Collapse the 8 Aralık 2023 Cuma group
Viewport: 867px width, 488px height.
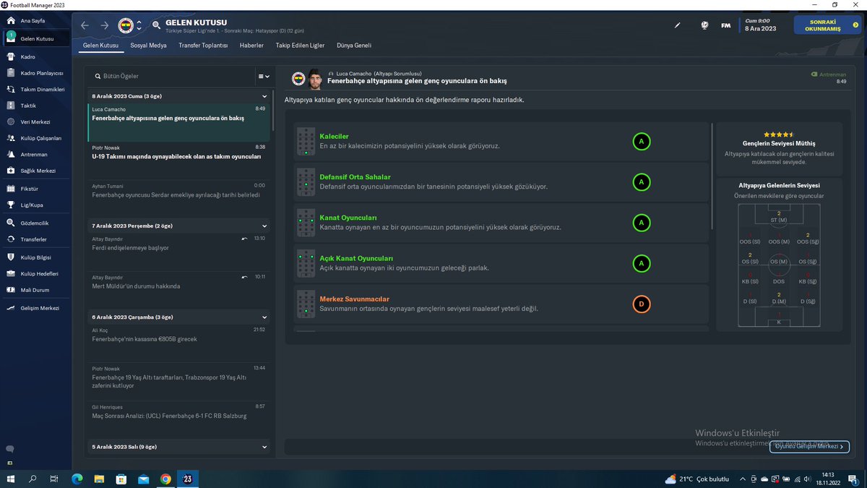pos(265,95)
